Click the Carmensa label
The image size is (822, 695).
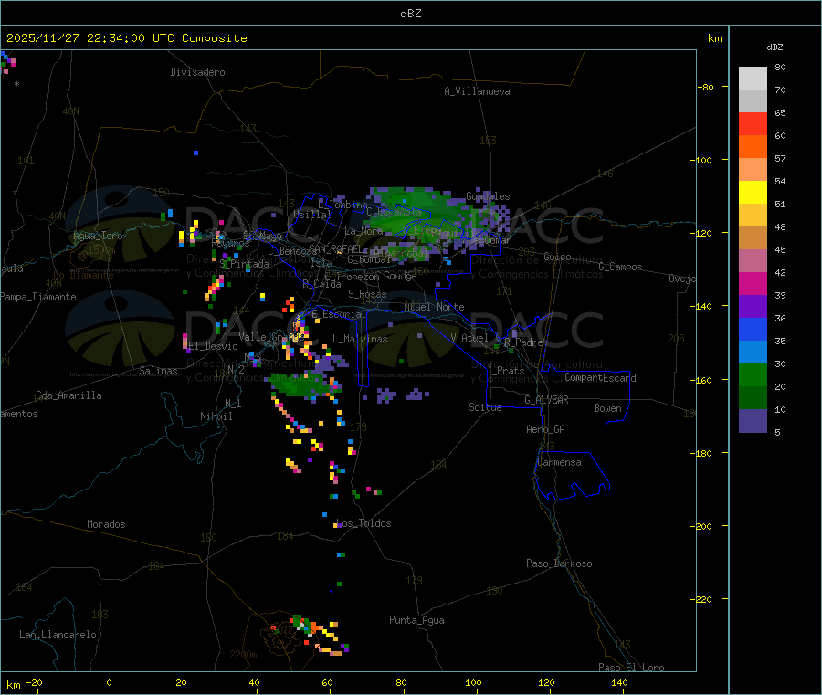pyautogui.click(x=559, y=462)
